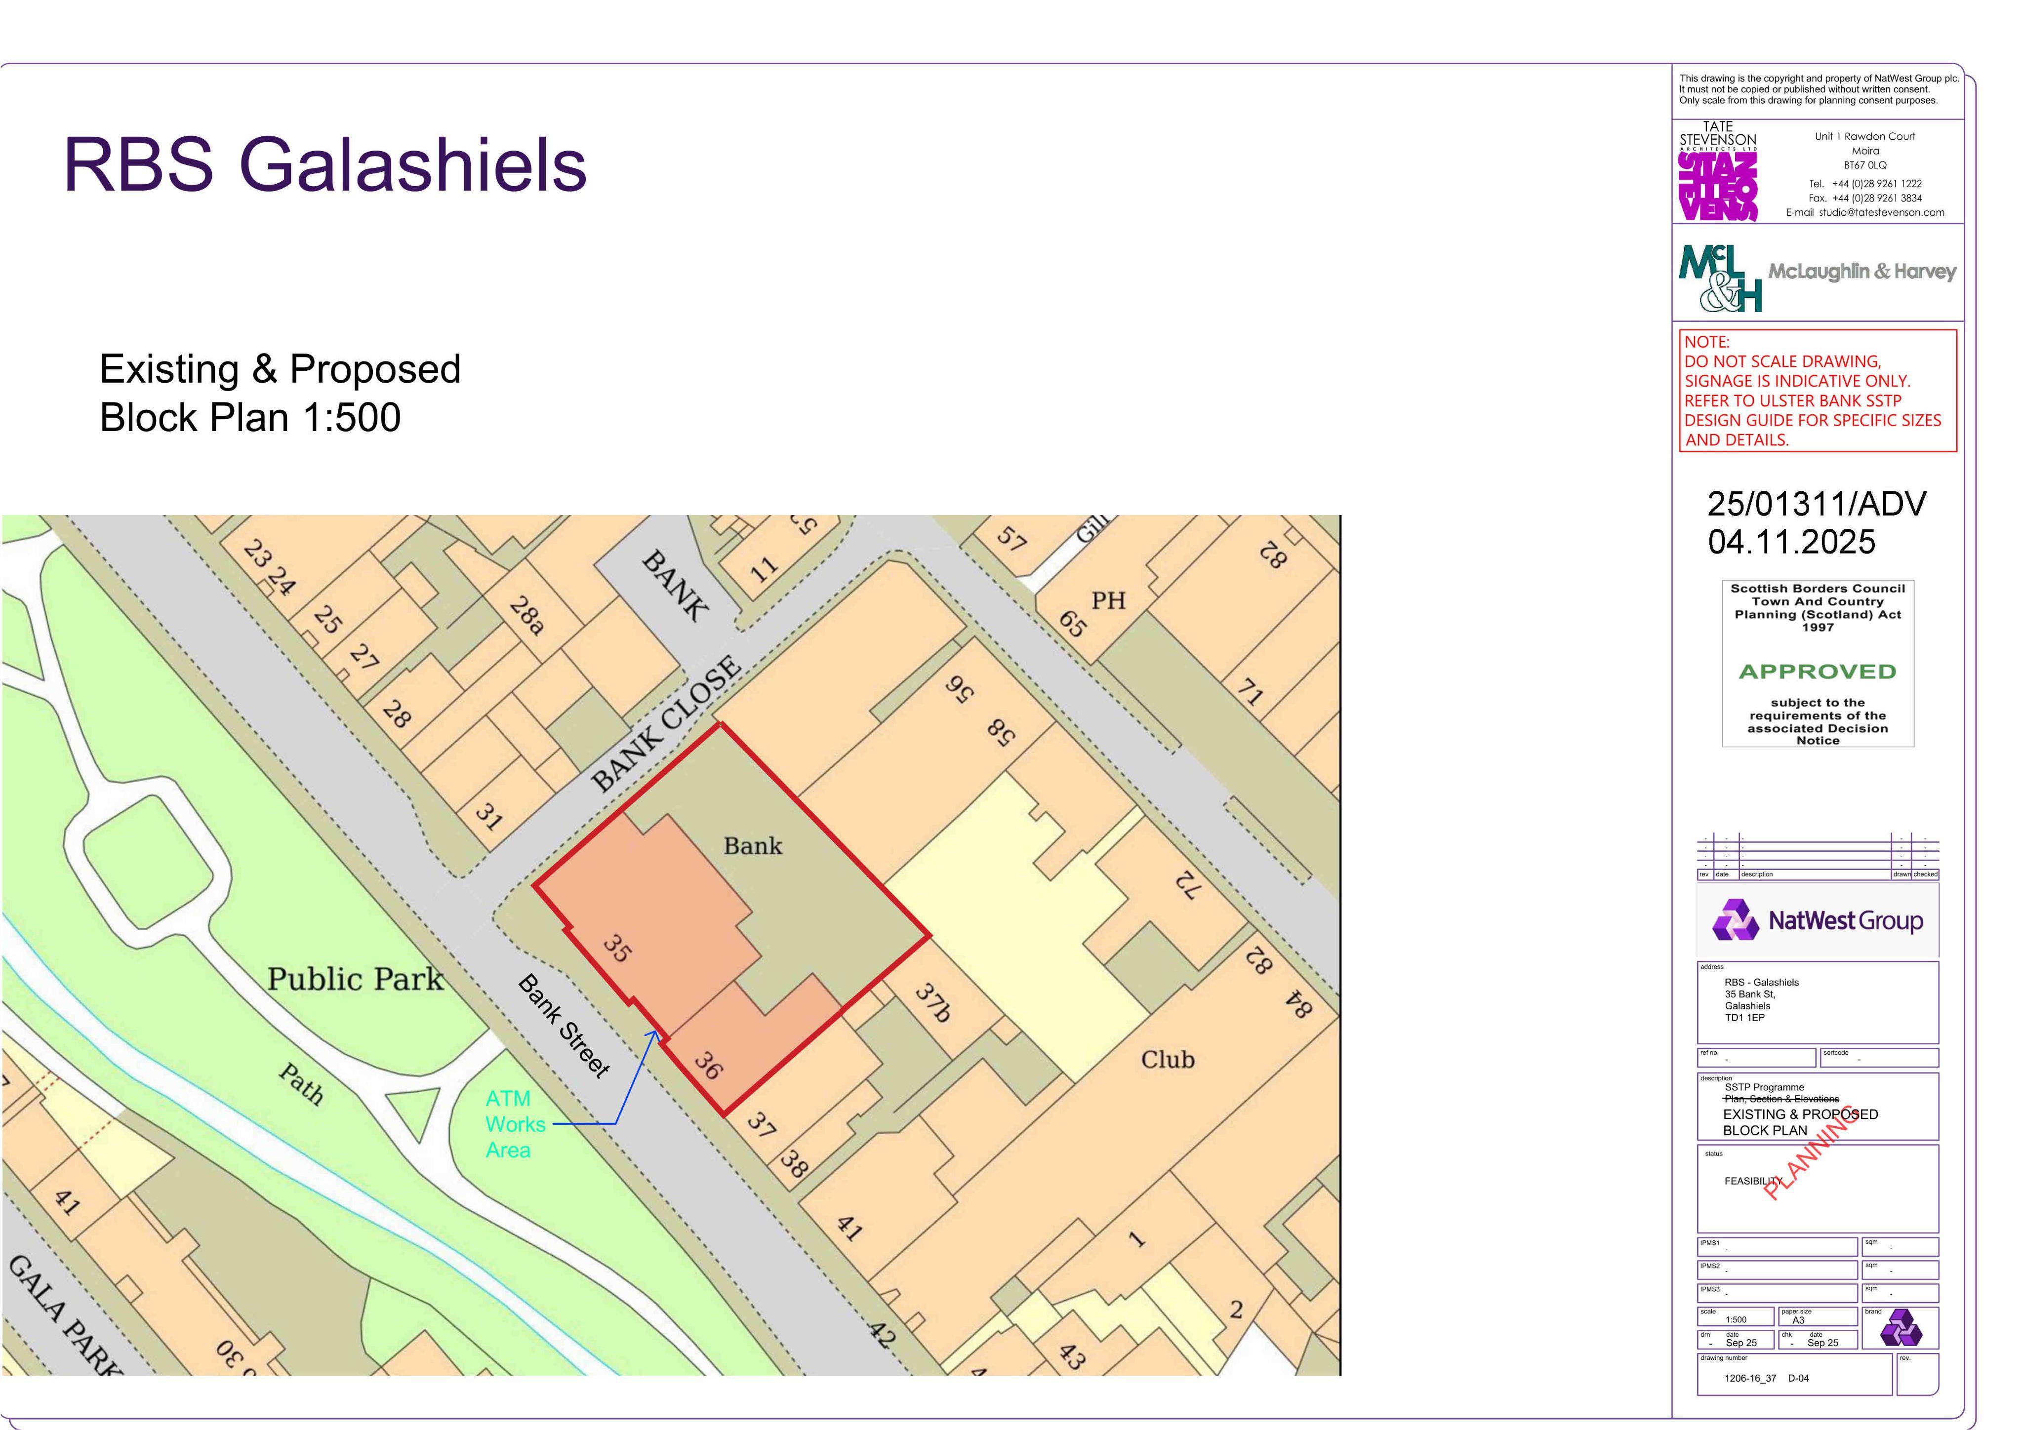Image resolution: width=2023 pixels, height=1430 pixels.
Task: Click building number '58'
Action: (1001, 732)
